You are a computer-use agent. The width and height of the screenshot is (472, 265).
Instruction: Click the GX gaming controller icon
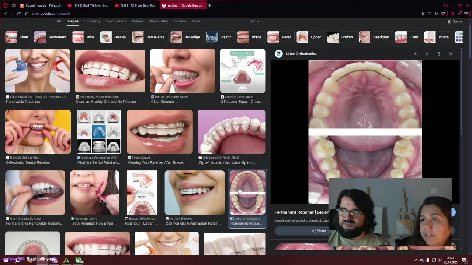point(14,6)
